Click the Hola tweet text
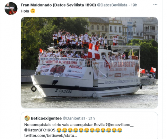Image resolution: width=167 pixels, height=139 pixels. point(25,11)
